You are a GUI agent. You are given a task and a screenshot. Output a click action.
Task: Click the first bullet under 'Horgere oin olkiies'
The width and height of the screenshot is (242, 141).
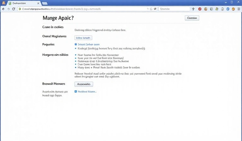(98, 55)
